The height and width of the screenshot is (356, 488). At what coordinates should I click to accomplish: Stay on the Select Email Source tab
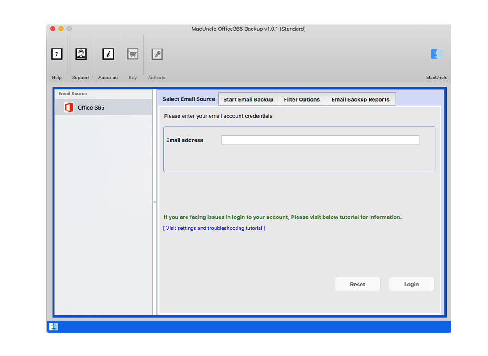[188, 99]
